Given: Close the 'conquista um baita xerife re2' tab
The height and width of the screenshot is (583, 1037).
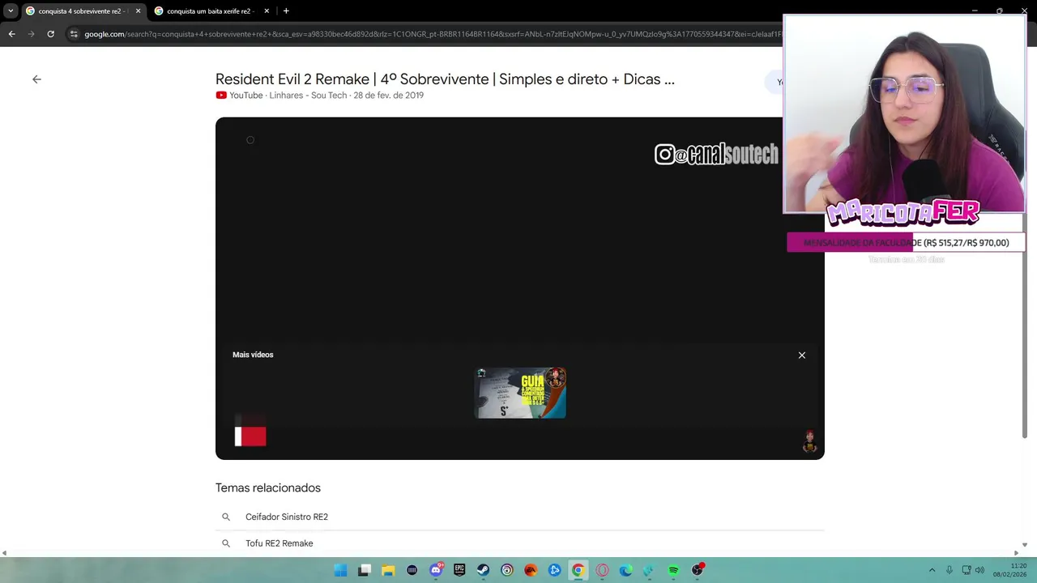Looking at the screenshot, I should 267,11.
